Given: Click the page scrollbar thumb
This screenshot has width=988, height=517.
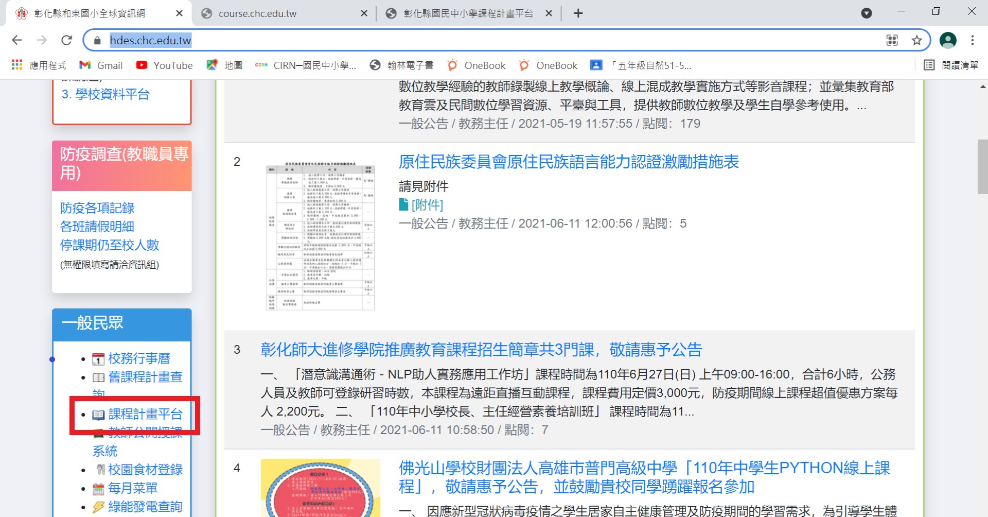Looking at the screenshot, I should [982, 167].
